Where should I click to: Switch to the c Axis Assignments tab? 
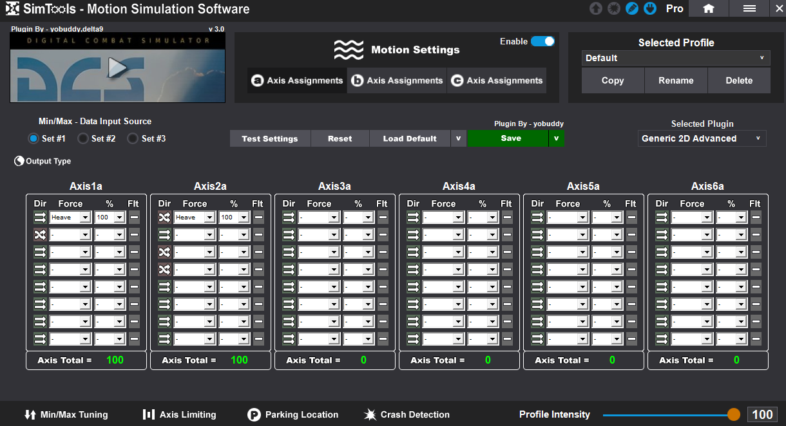pos(497,80)
